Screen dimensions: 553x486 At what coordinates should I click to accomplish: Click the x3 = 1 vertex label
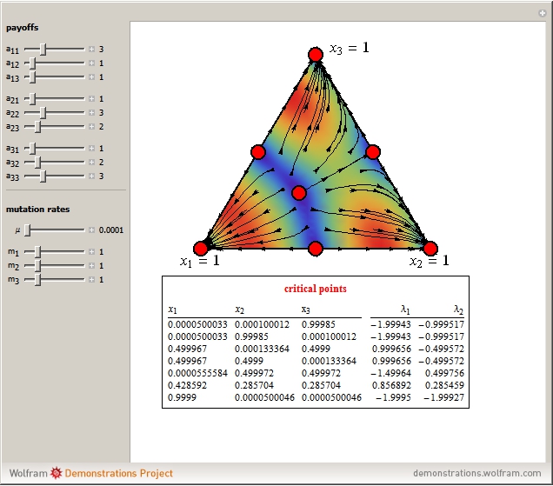point(350,48)
